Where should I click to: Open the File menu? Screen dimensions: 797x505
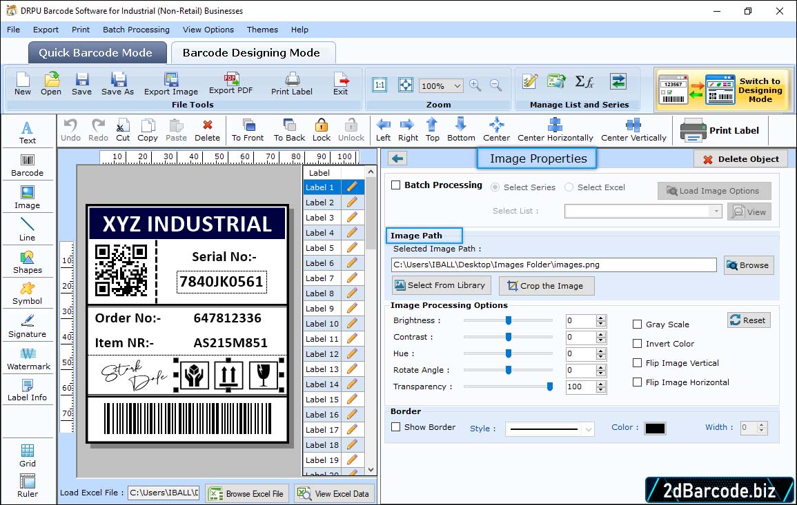pos(13,30)
